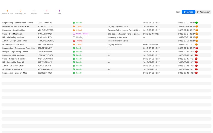Click the Ready checkmark for Engineering Support iMac
This screenshot has height=133, width=213.
pyautogui.click(x=74, y=73)
